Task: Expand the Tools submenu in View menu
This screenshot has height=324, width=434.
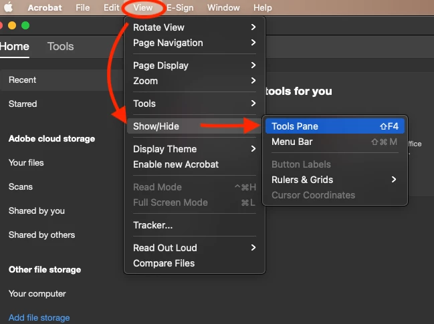Action: coord(195,104)
